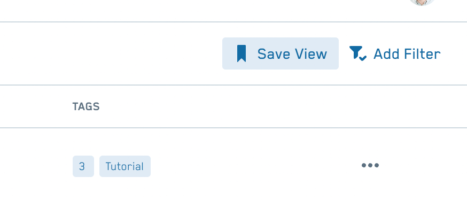This screenshot has width=467, height=200.
Task: Click the tag labeled 3
Action: click(83, 166)
